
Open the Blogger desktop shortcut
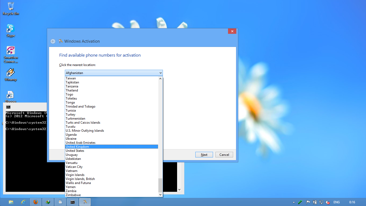[11, 97]
